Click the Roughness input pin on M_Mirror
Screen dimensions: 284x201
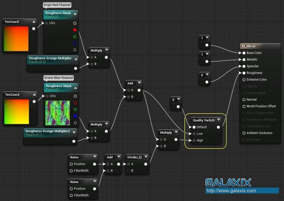244,73
